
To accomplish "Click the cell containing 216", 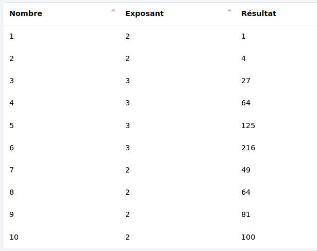I will point(248,148).
